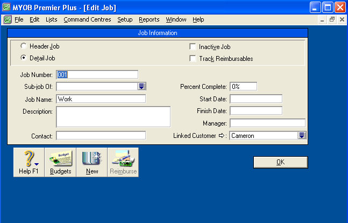The width and height of the screenshot is (348, 223).
Task: Minimize the inner Edit Job document window
Action: pos(322,19)
